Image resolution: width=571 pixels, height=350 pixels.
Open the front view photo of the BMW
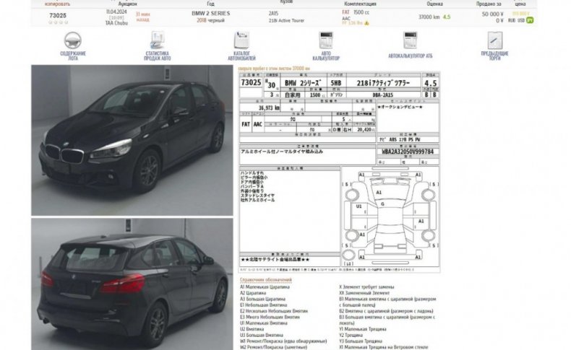point(132,140)
